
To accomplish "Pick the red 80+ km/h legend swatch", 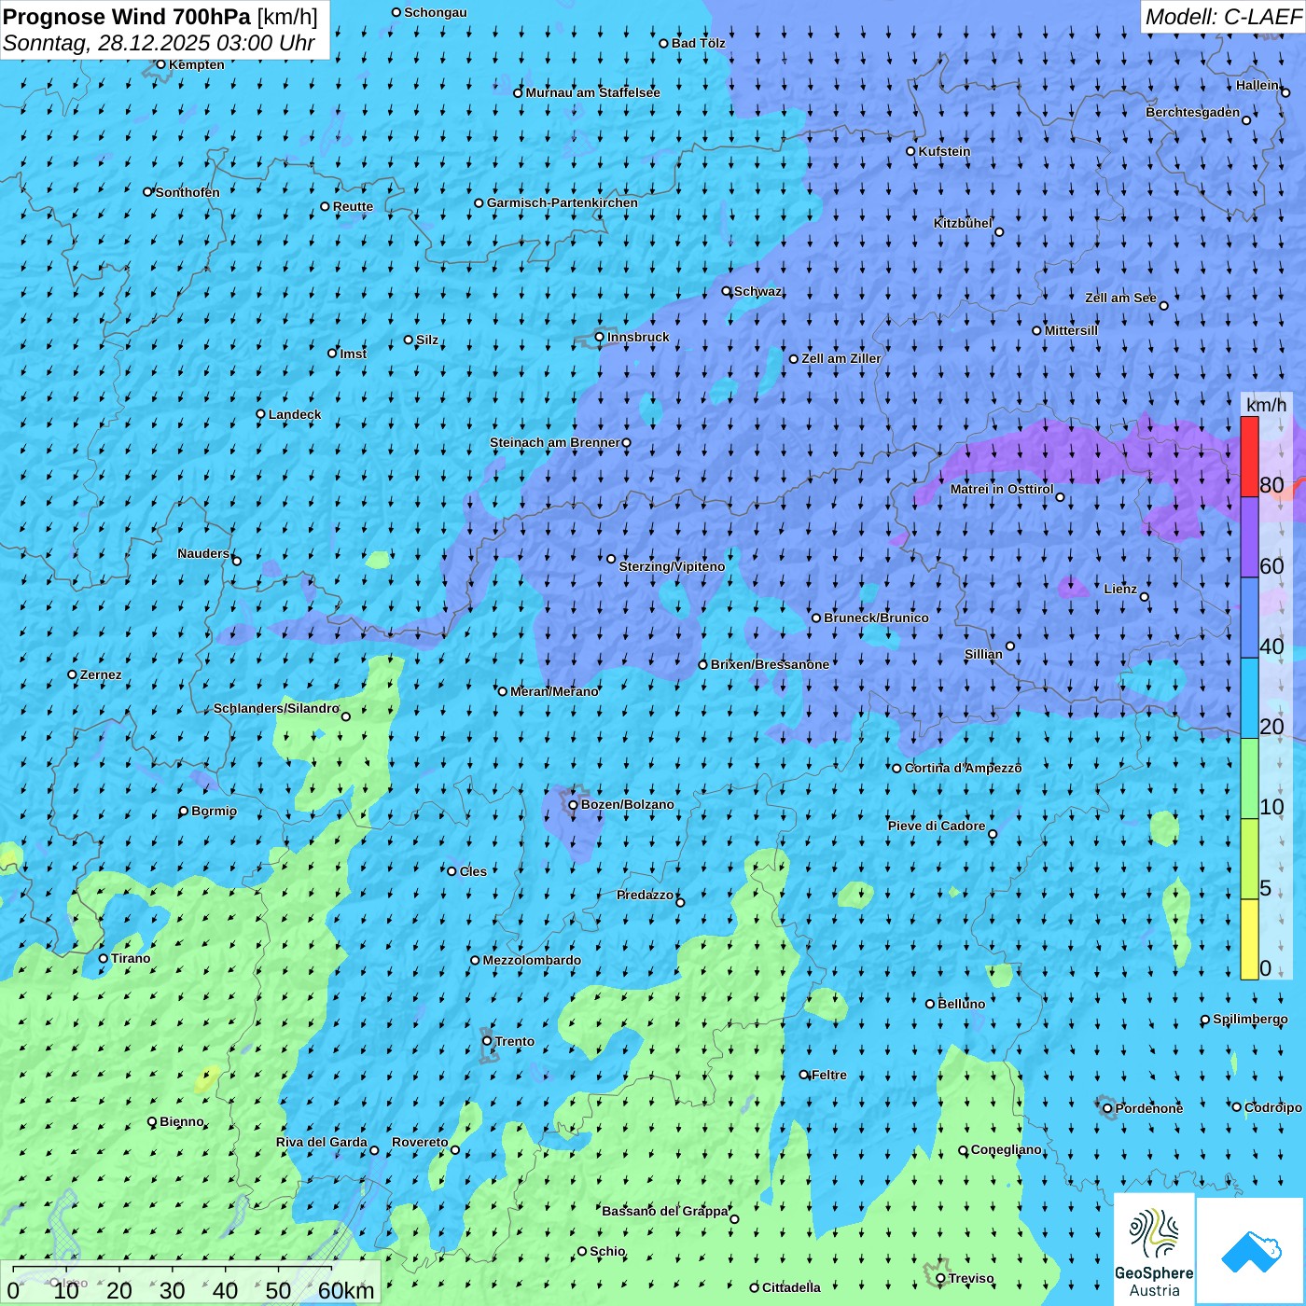I will click(x=1249, y=456).
